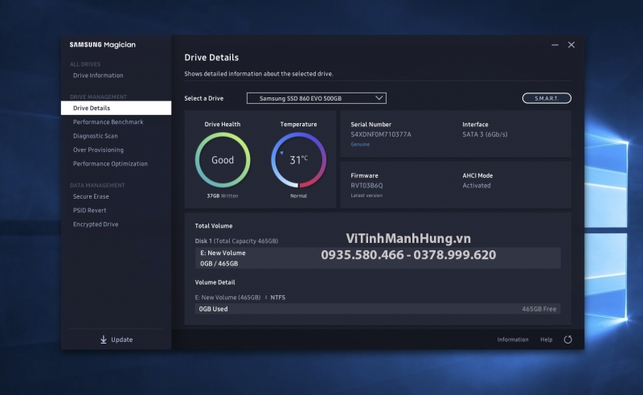
Task: Click the dropdown arrow beside 860 EVO
Action: pyautogui.click(x=379, y=98)
